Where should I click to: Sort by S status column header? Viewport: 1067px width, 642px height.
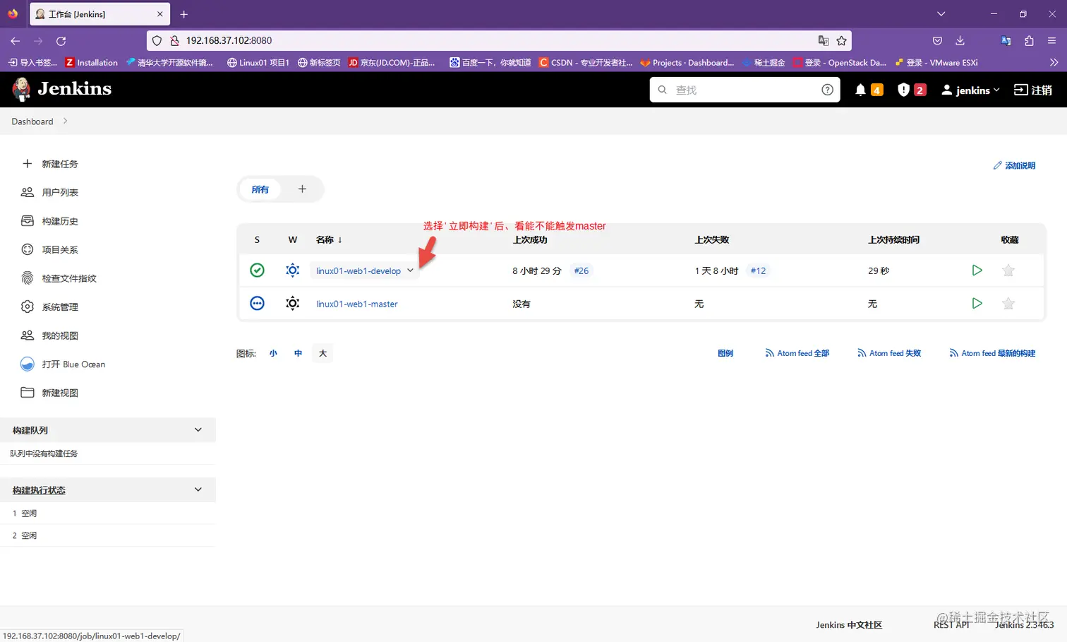point(257,240)
